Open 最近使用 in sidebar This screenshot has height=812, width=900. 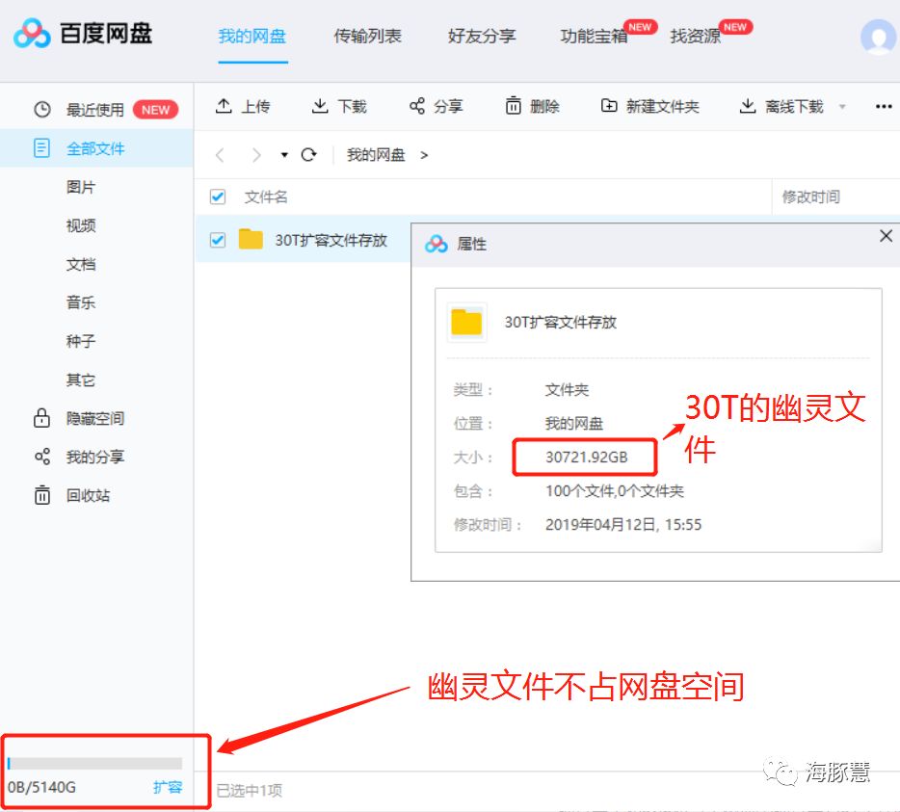coord(95,110)
